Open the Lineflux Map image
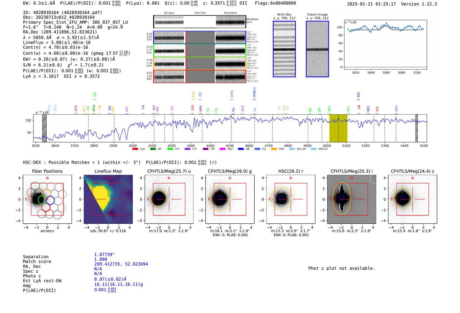The width and height of the screenshot is (460, 313). pyautogui.click(x=108, y=199)
